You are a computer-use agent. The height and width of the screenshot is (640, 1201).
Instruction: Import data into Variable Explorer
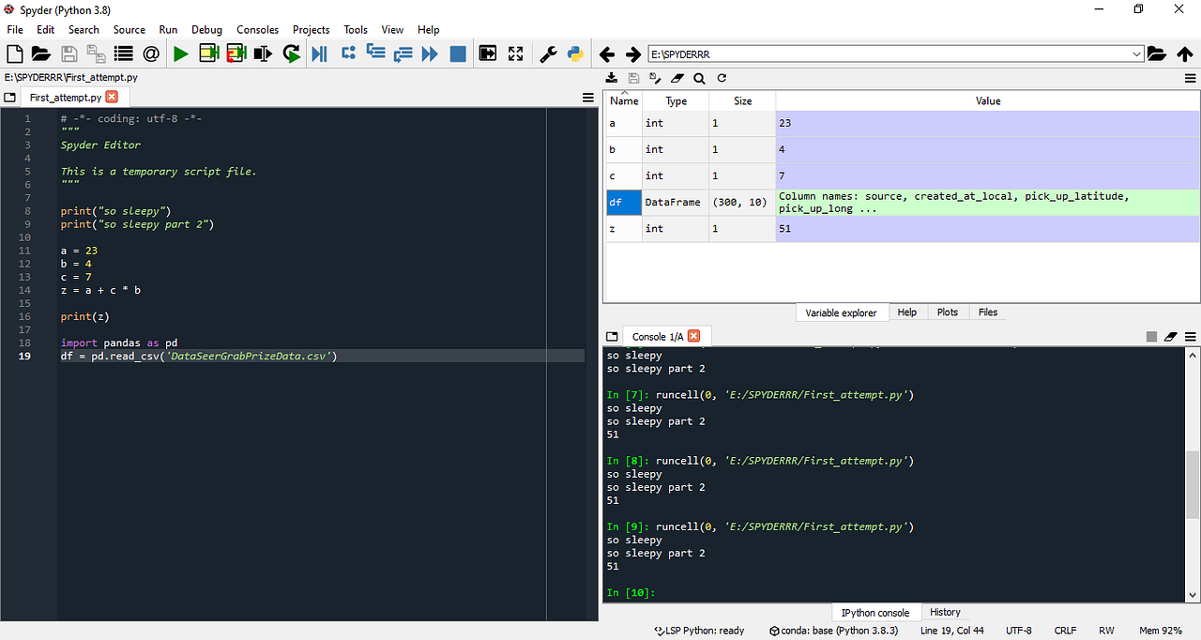[612, 78]
